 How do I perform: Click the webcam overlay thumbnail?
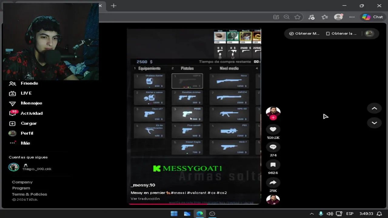pyautogui.click(x=51, y=41)
